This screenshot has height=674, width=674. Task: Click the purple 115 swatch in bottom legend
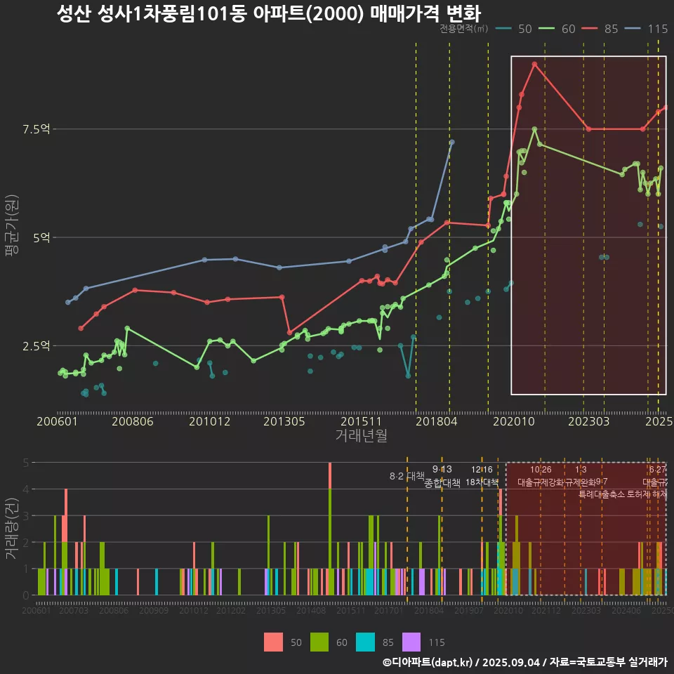coord(411,642)
